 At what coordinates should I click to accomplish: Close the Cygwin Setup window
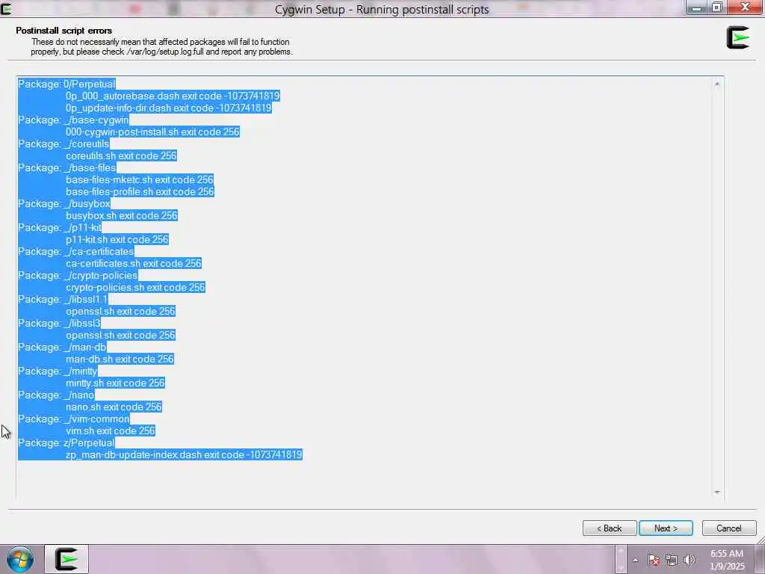tap(746, 7)
